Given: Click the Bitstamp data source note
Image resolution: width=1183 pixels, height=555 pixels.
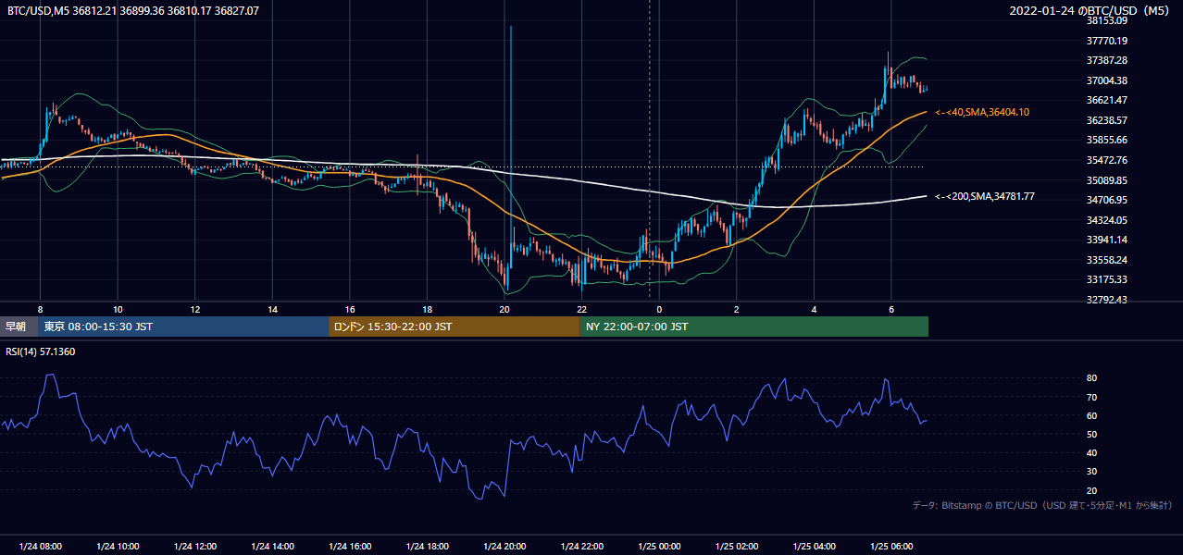Looking at the screenshot, I should coord(1042,505).
